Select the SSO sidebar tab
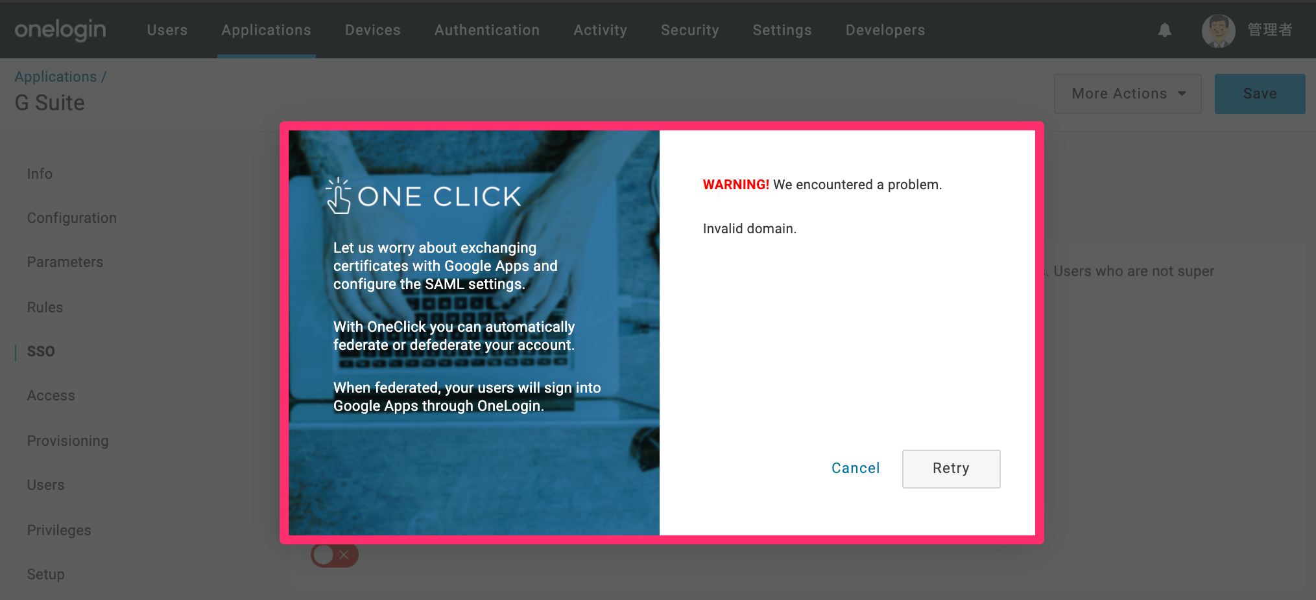 coord(41,351)
